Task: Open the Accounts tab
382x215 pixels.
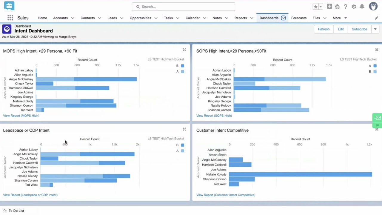Action: tap(60, 18)
